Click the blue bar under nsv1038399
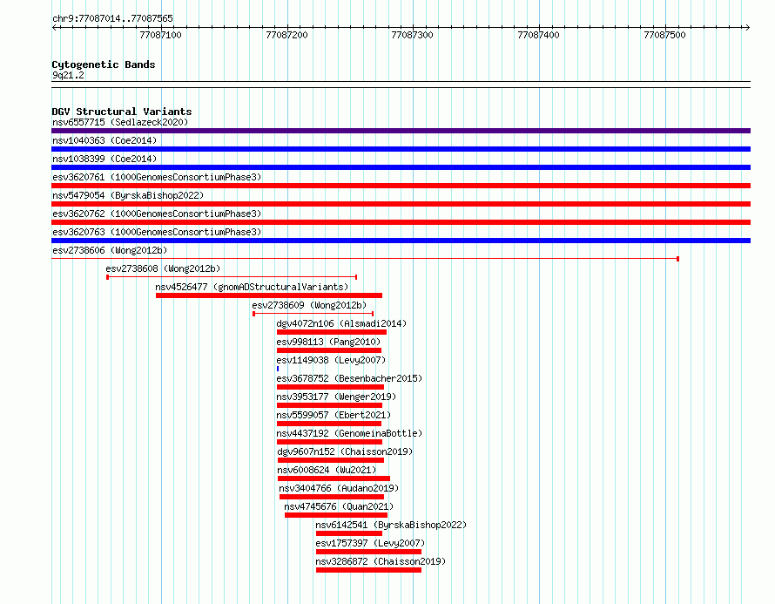The height and width of the screenshot is (604, 775). (401, 167)
